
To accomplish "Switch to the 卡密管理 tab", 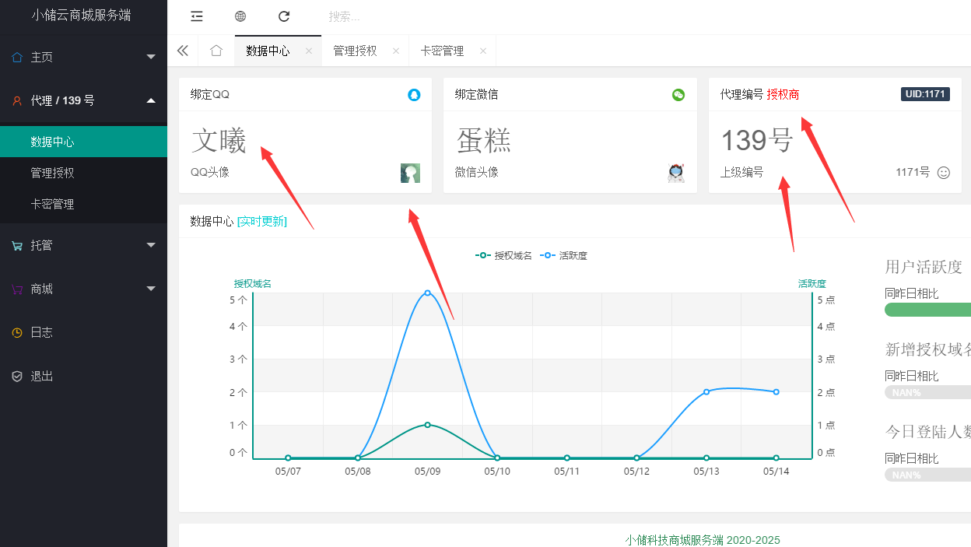I will click(443, 49).
